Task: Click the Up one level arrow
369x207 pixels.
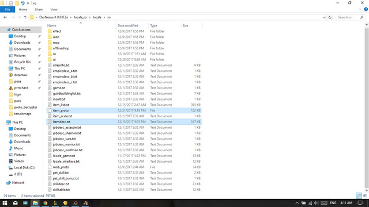Action: 25,17
